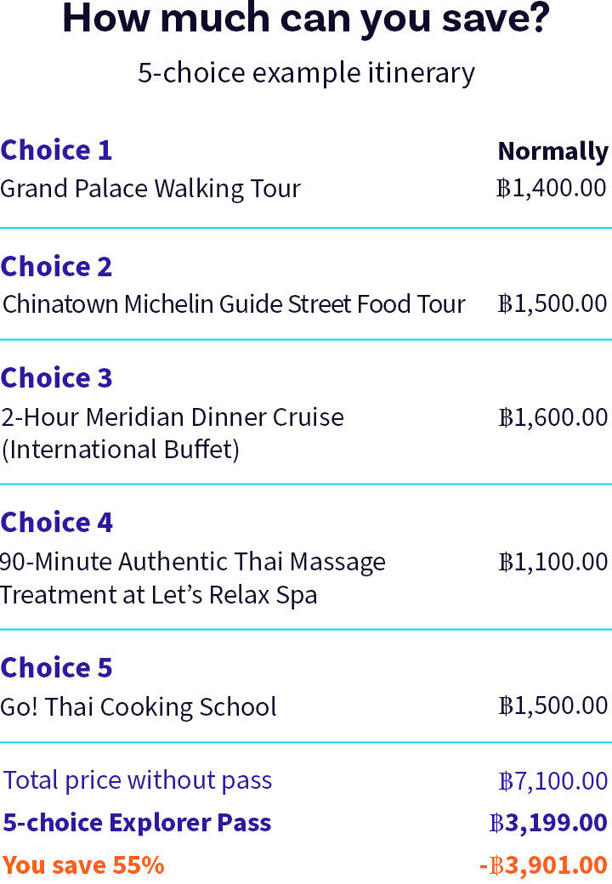Click the 'You save 55%' text
The width and height of the screenshot is (612, 884).
pyautogui.click(x=83, y=865)
